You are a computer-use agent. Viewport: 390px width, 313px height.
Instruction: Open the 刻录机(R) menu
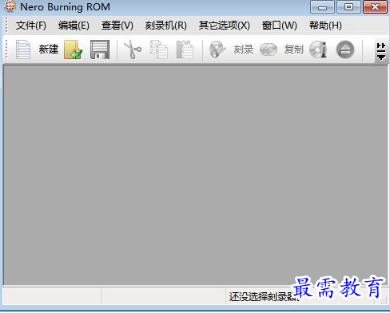pyautogui.click(x=165, y=26)
